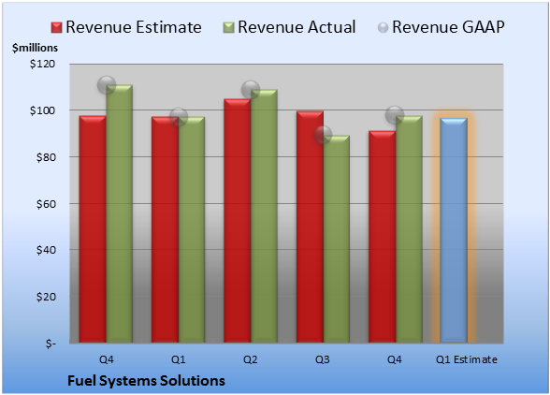Click the '$40' y-axis label
Image resolution: width=550 pixels, height=395 pixels.
[x=46, y=250]
